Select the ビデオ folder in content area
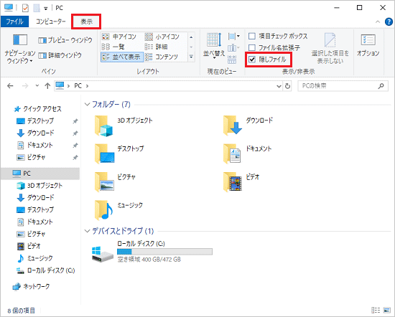This screenshot has width=395, height=317. tap(241, 182)
